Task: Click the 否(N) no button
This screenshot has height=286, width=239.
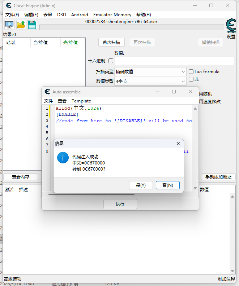Action: click(x=168, y=185)
